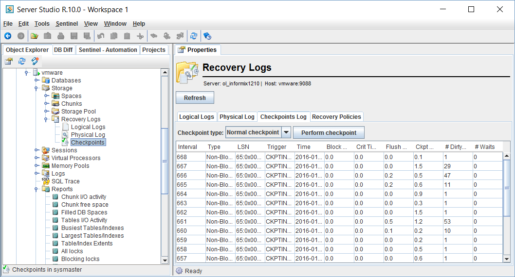Open the DB Diff tab

pyautogui.click(x=63, y=50)
